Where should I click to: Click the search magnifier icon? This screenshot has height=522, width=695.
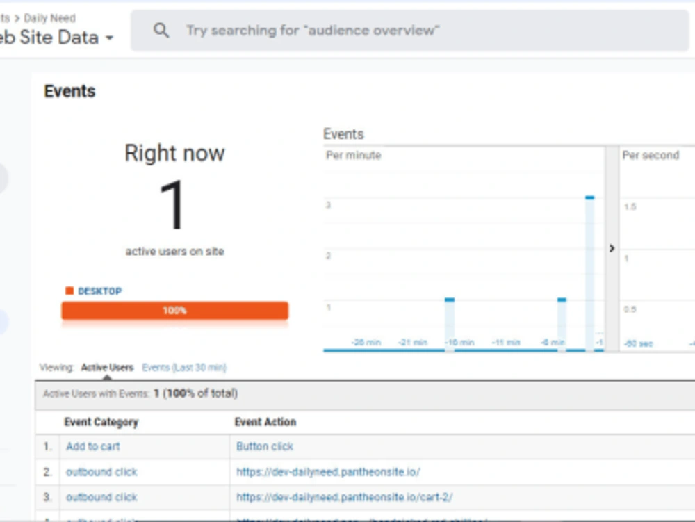coord(161,31)
